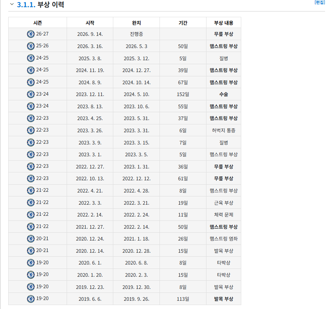This screenshot has width=333, height=309.
Task: Click the club crest beside start date 2024. 11. 19.
Action: point(31,70)
